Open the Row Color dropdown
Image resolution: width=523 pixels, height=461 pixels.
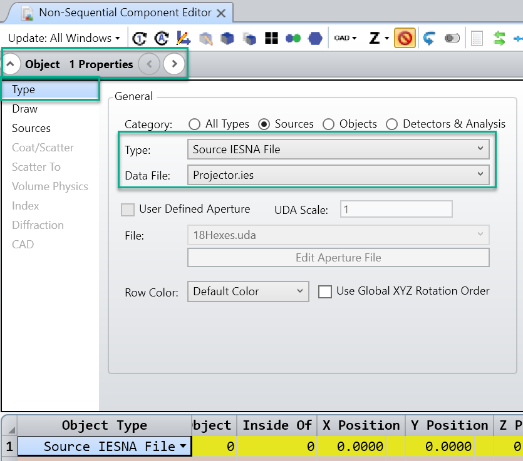248,291
